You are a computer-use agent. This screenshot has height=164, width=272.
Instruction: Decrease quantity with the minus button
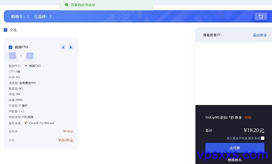coord(12,56)
